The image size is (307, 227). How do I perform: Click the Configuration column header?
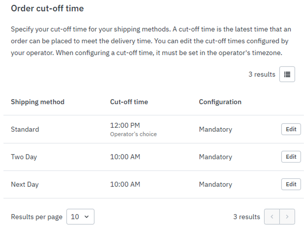click(x=220, y=102)
